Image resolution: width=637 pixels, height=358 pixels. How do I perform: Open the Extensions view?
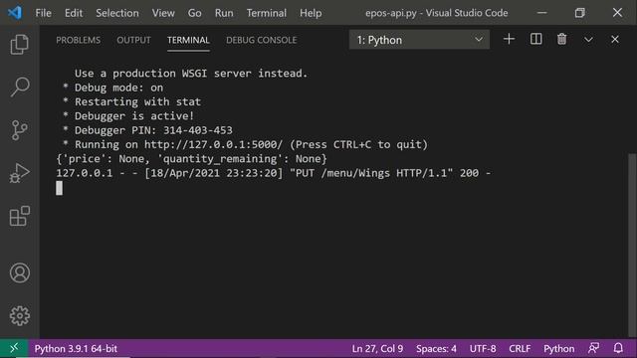click(x=20, y=216)
